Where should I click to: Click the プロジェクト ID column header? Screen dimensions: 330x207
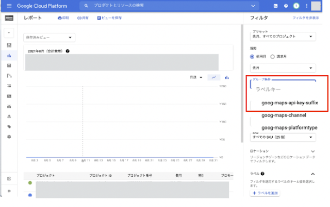101,175
